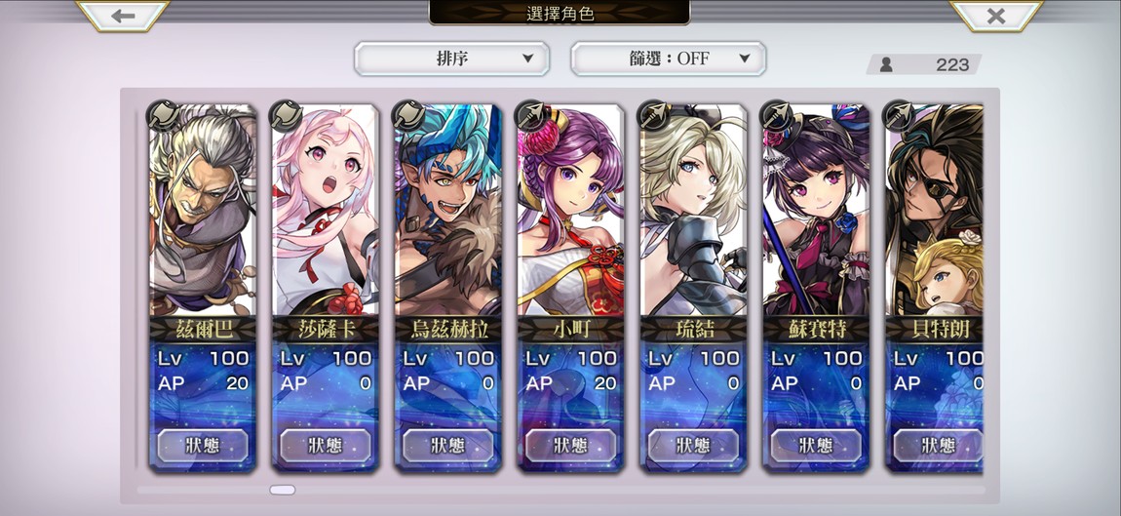Open the 篩選:OFF filter dropdown
This screenshot has width=1121, height=516.
669,59
